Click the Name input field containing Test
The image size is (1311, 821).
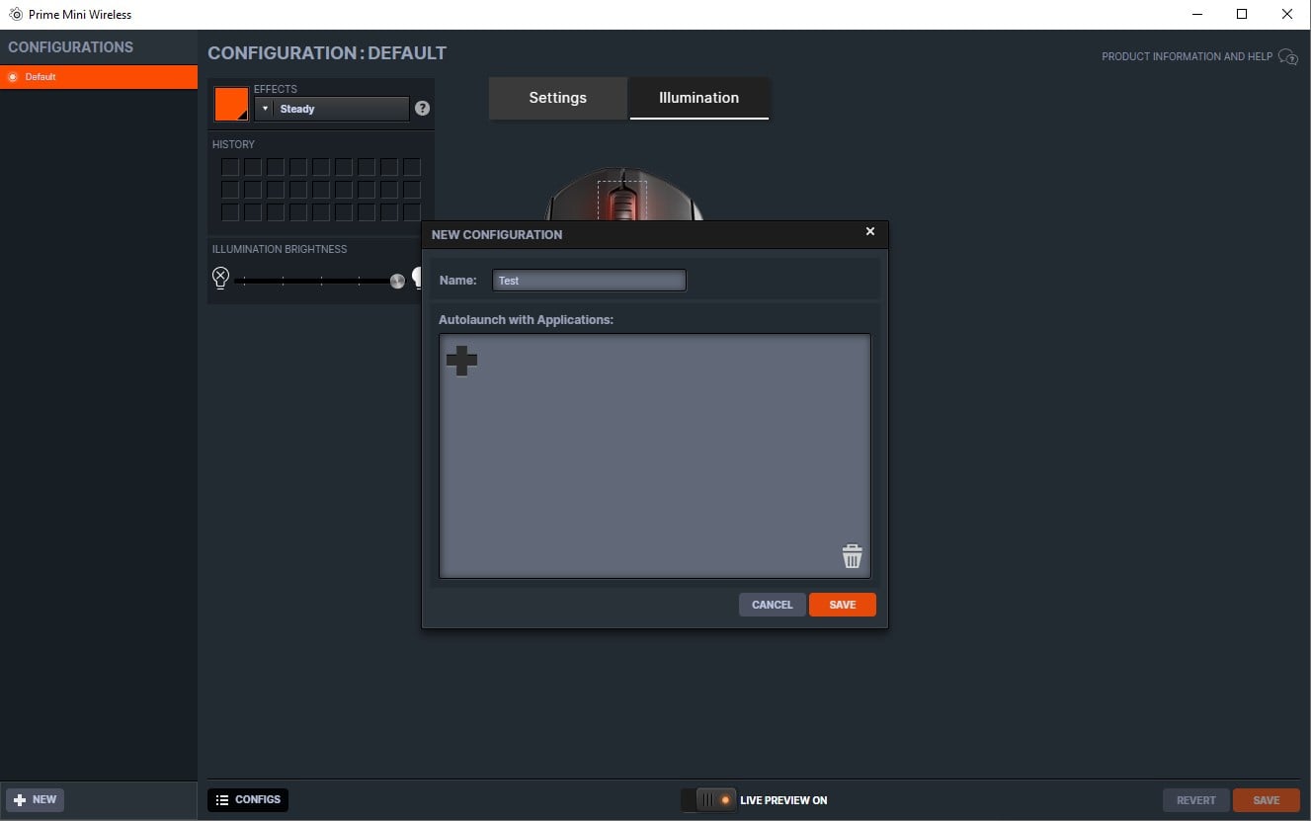pos(589,281)
